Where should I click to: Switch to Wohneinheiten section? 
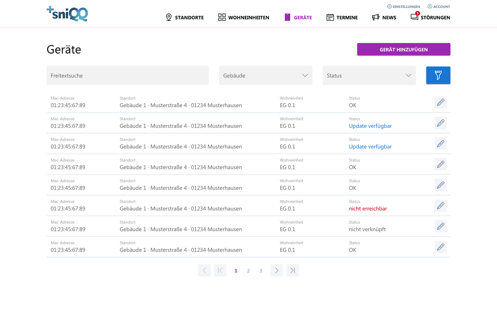click(x=244, y=17)
